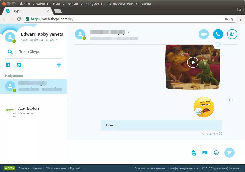Open a new browser tab
245x172 pixels.
click(x=58, y=11)
